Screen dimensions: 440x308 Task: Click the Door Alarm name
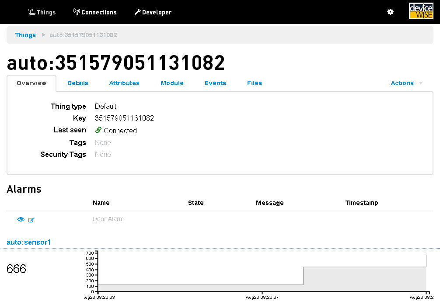pyautogui.click(x=108, y=219)
